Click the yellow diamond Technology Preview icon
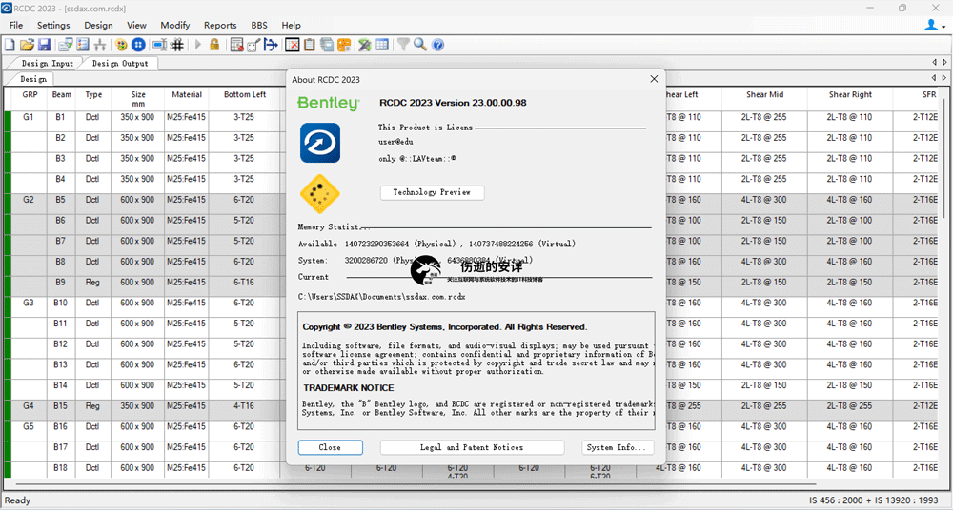This screenshot has width=953, height=510. [319, 194]
